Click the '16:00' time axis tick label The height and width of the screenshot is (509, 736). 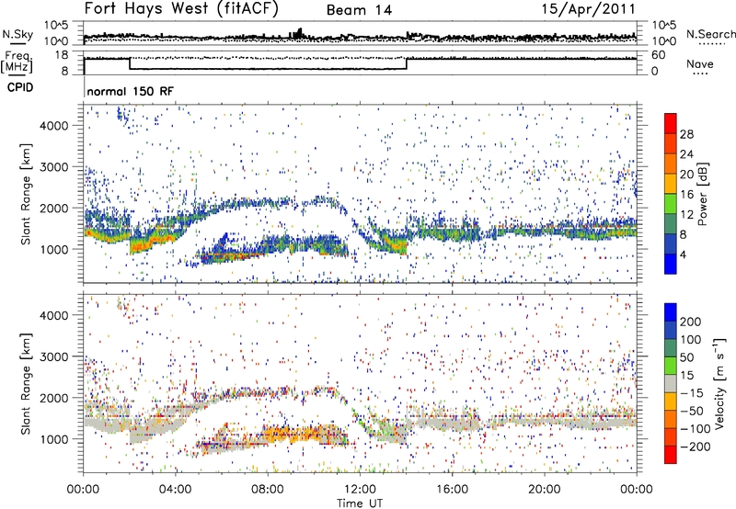pos(452,490)
